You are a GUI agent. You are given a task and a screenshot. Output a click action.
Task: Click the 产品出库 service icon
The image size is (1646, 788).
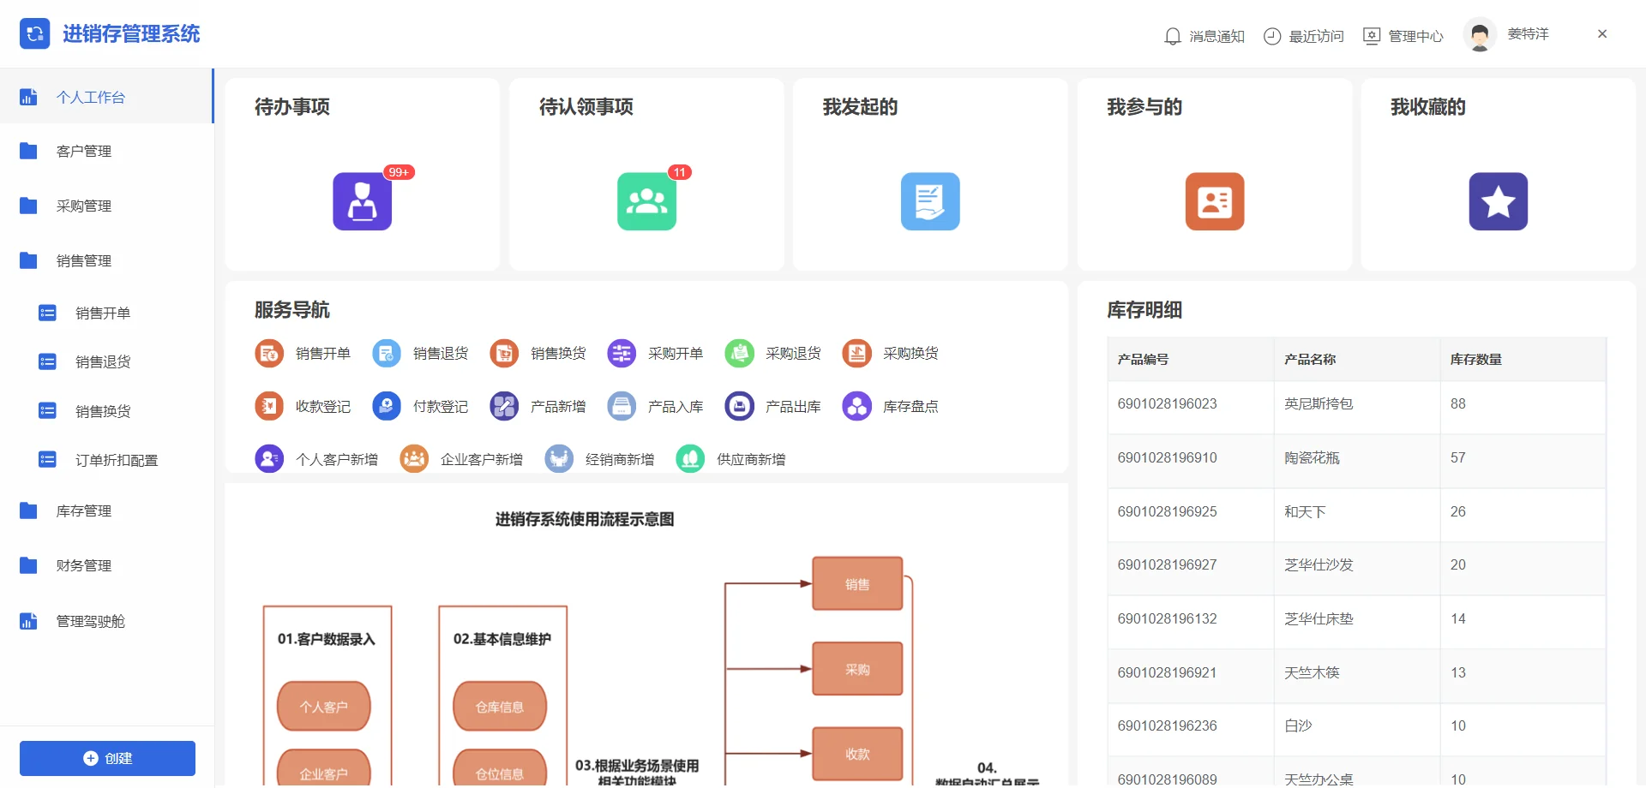[x=739, y=406]
